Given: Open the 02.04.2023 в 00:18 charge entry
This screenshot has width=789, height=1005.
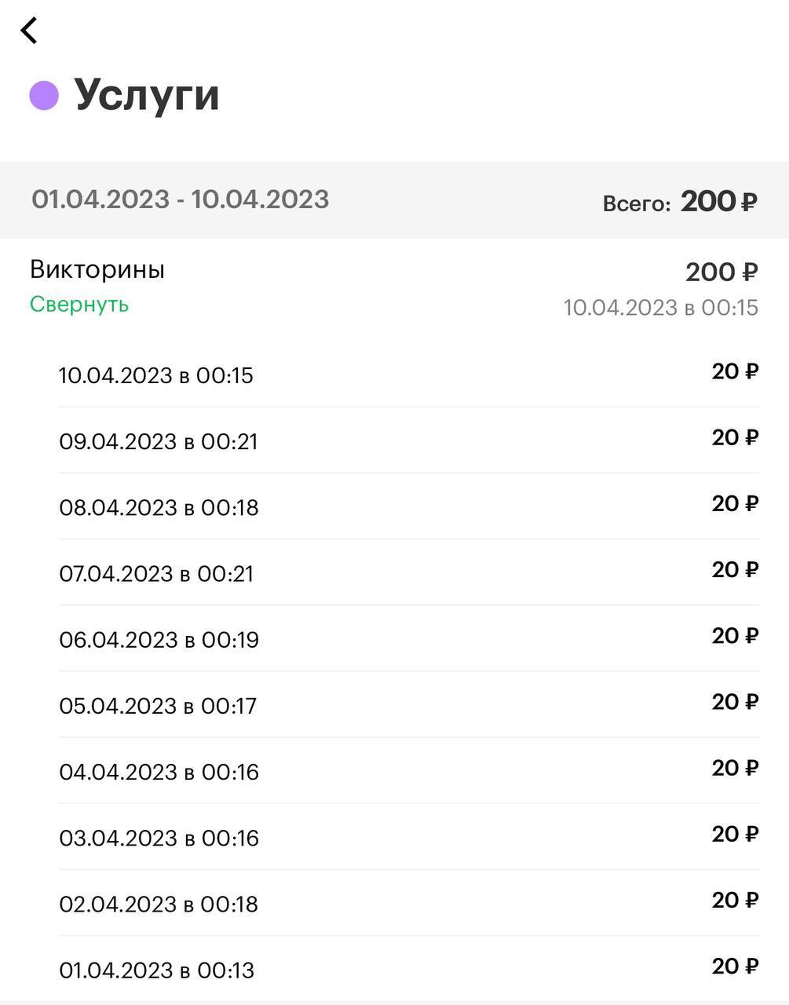Looking at the screenshot, I should (159, 903).
